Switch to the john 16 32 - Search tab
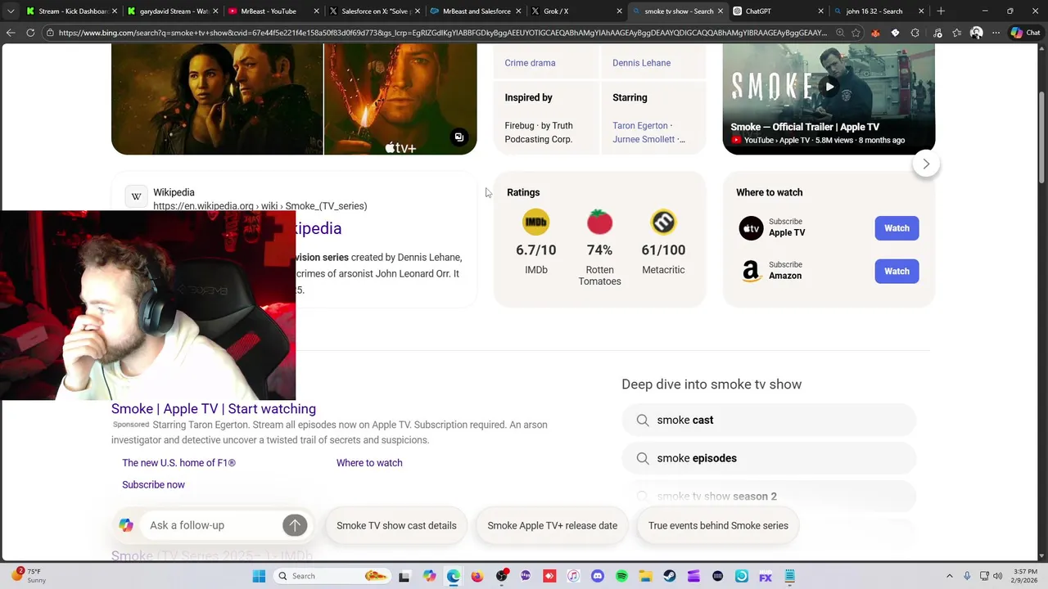The width and height of the screenshot is (1048, 589). (x=879, y=11)
